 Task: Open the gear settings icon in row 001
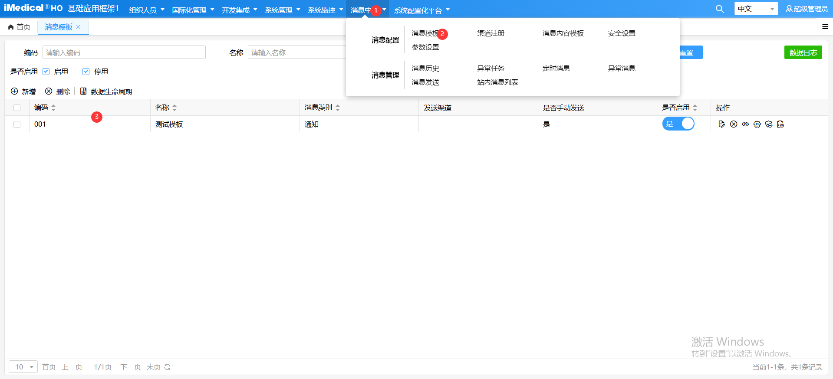coord(757,124)
